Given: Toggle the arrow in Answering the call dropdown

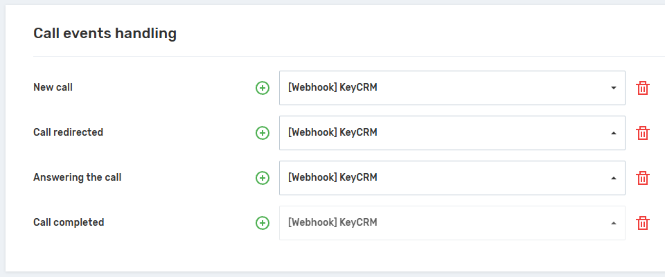Looking at the screenshot, I should [x=614, y=178].
